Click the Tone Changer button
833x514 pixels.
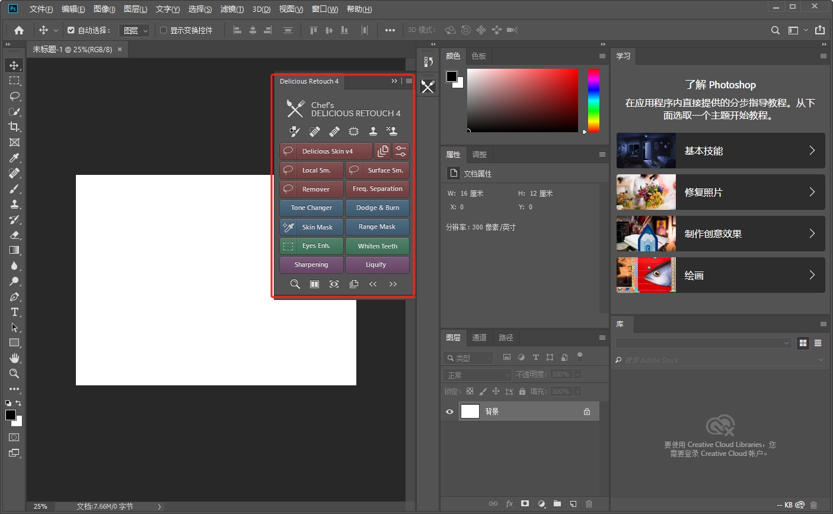click(x=311, y=208)
